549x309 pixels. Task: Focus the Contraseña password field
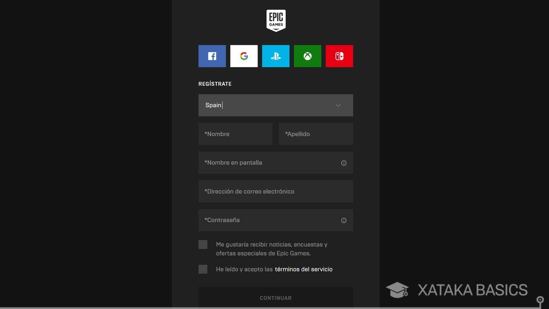point(276,220)
